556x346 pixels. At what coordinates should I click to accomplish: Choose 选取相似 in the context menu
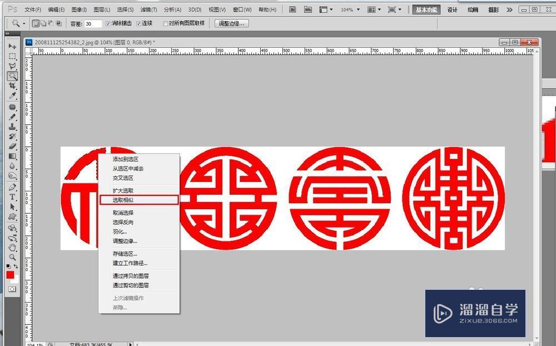139,200
